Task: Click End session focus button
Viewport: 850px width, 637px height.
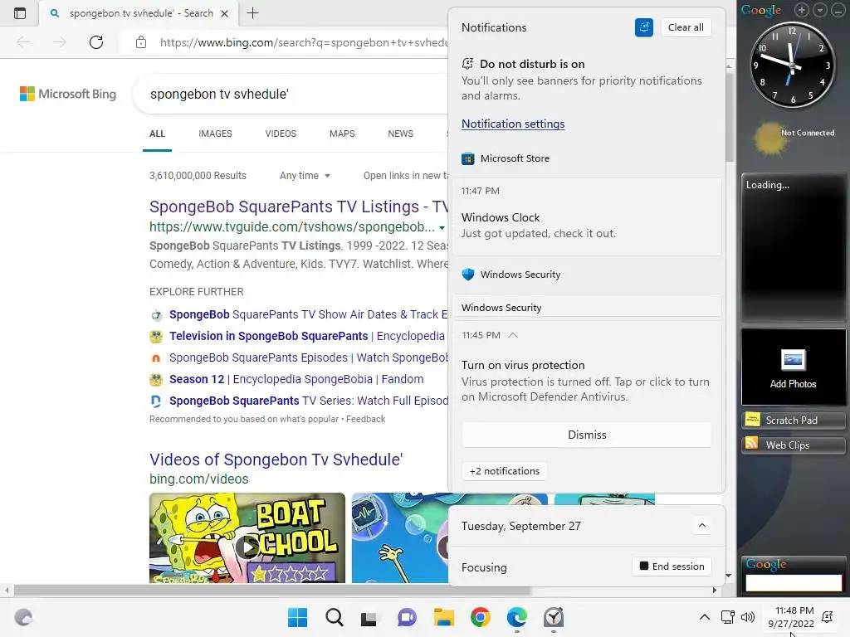Action: pyautogui.click(x=672, y=566)
